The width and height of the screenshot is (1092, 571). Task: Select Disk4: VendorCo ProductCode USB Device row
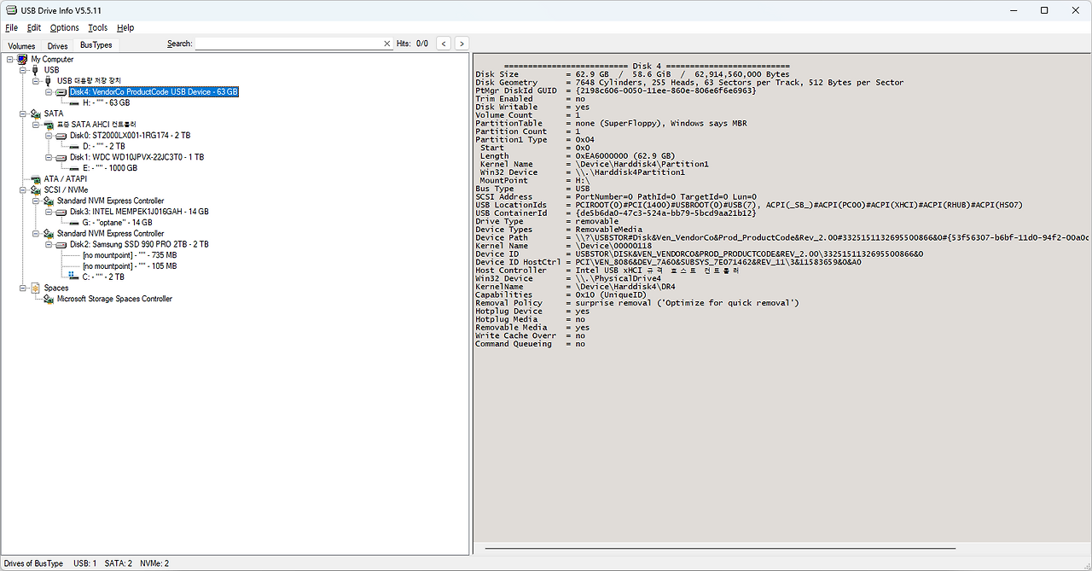pyautogui.click(x=154, y=91)
